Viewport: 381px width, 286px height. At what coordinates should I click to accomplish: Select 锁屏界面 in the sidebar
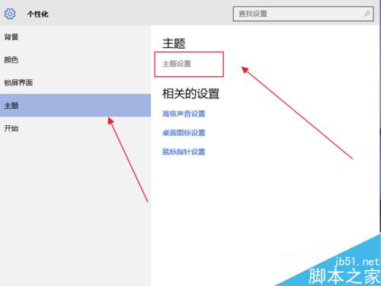(75, 82)
